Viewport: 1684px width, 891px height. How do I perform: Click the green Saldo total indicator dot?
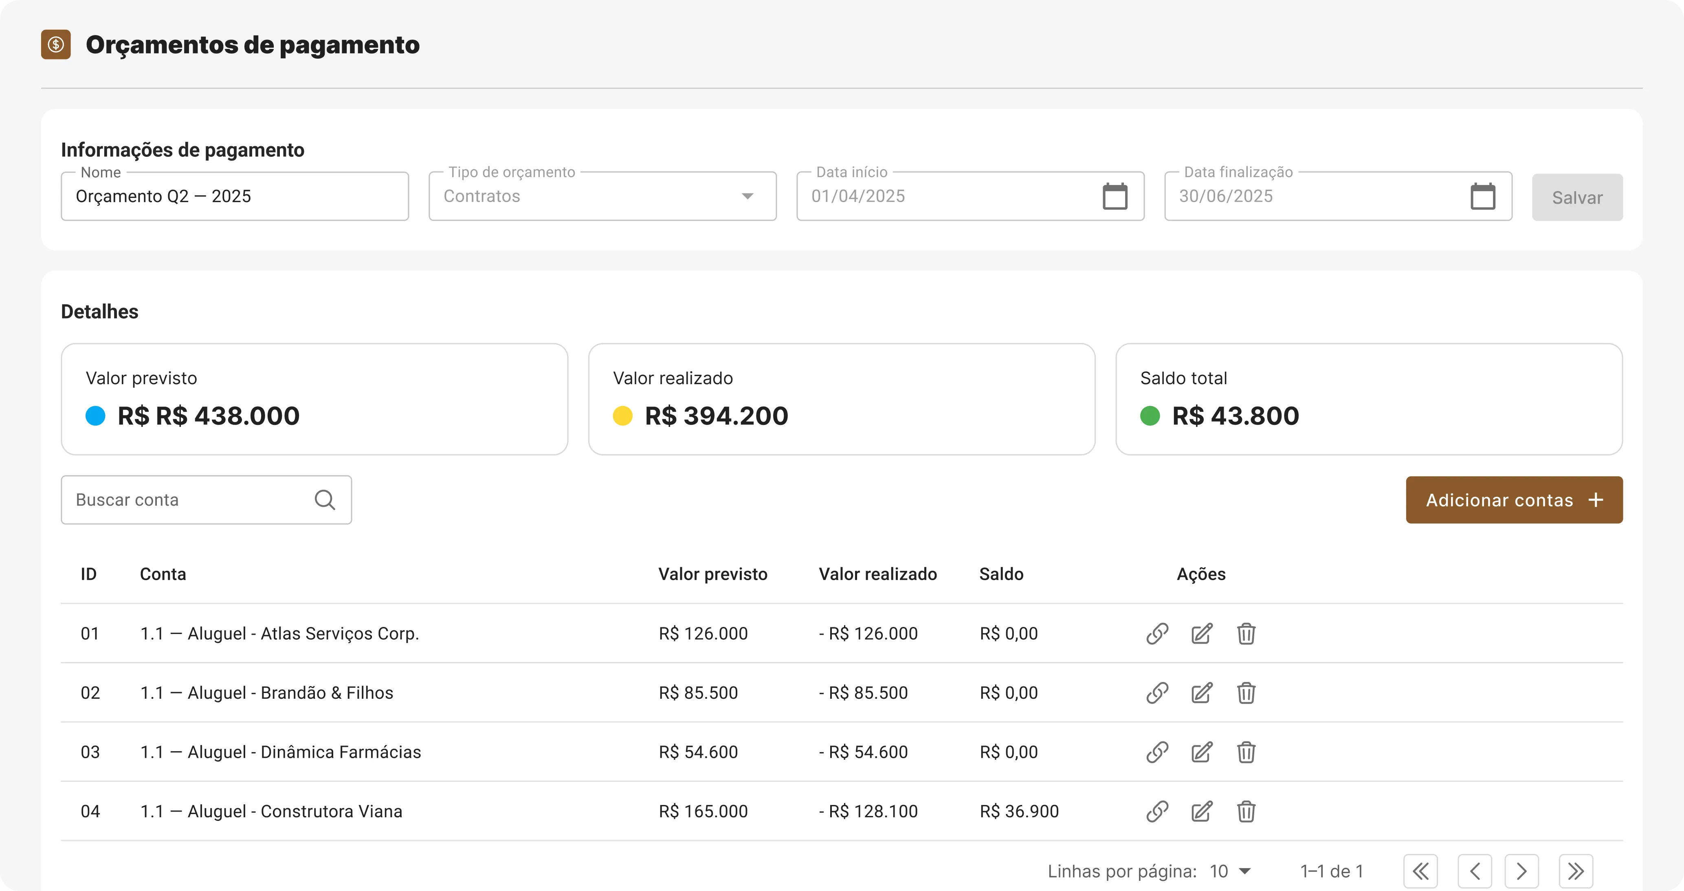1150,416
